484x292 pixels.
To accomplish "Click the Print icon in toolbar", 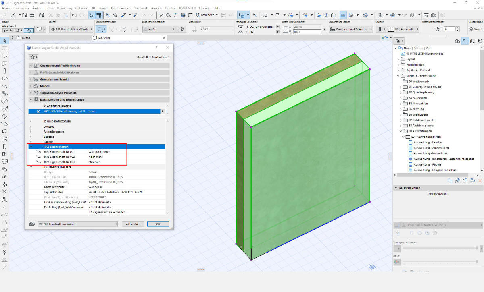I will pyautogui.click(x=32, y=15).
